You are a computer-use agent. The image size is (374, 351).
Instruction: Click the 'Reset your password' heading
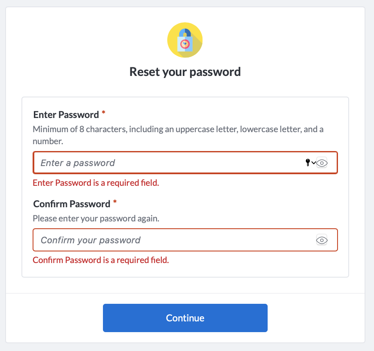tap(185, 72)
